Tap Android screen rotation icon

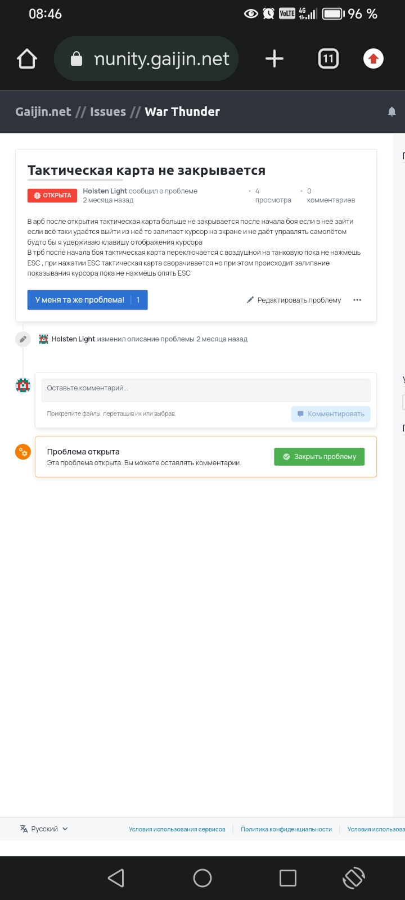click(354, 878)
